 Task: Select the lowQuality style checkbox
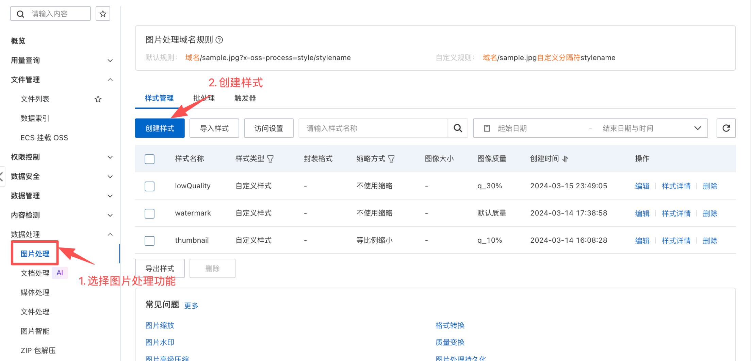tap(149, 186)
